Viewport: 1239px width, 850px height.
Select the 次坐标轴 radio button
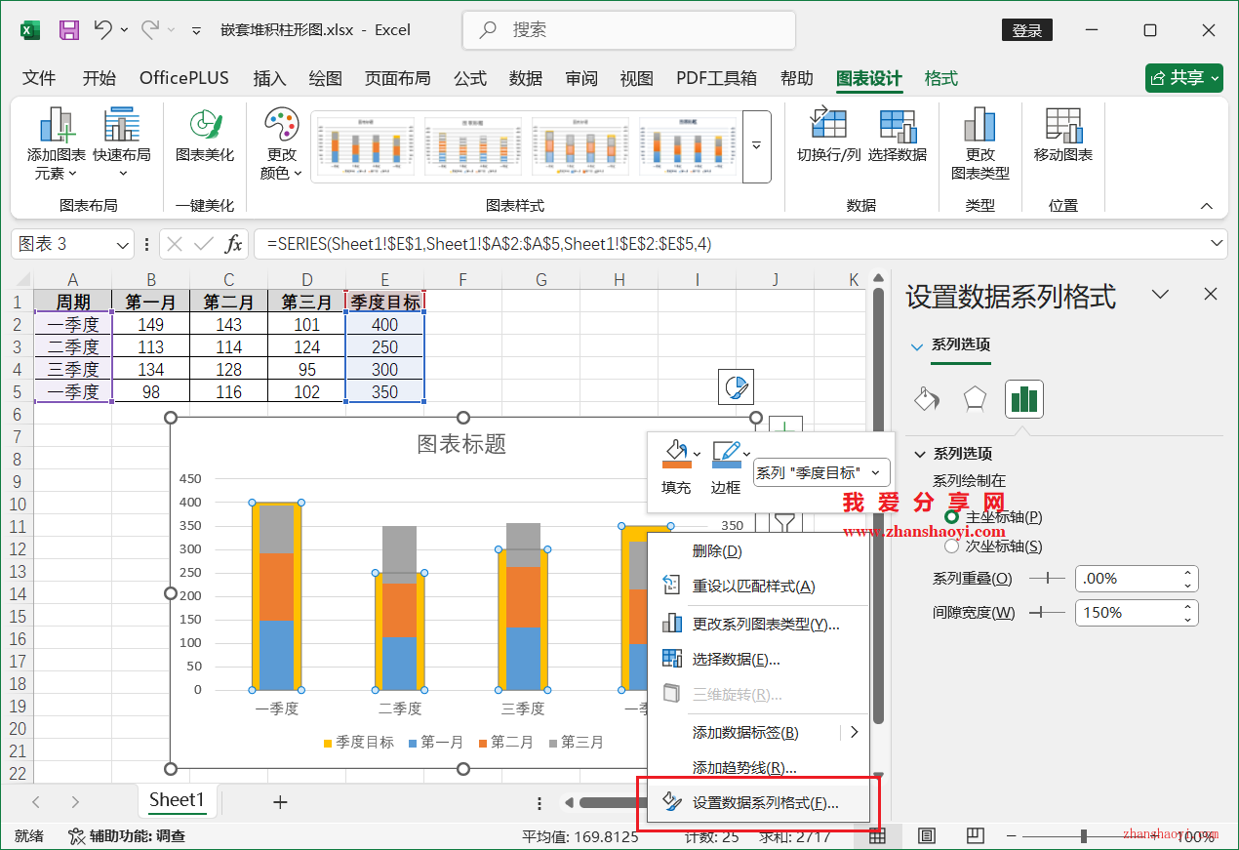click(x=951, y=546)
